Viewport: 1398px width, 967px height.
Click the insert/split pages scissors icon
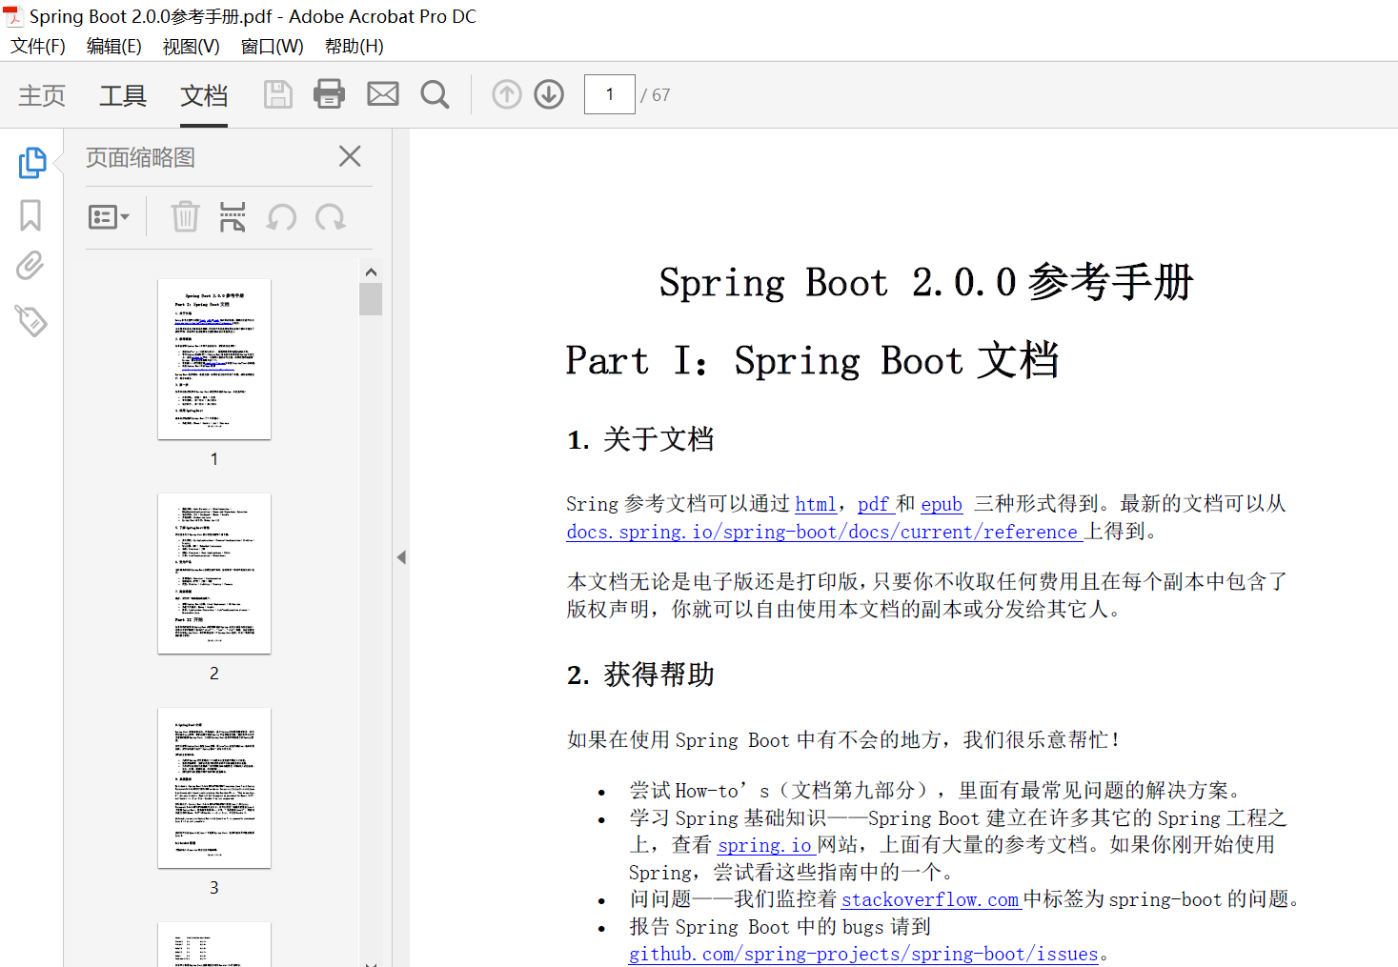(233, 217)
